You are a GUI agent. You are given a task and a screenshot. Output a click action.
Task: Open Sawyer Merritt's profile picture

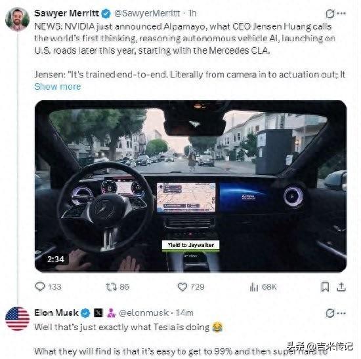click(17, 19)
